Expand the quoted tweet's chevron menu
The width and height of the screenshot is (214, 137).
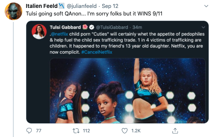[203, 27]
